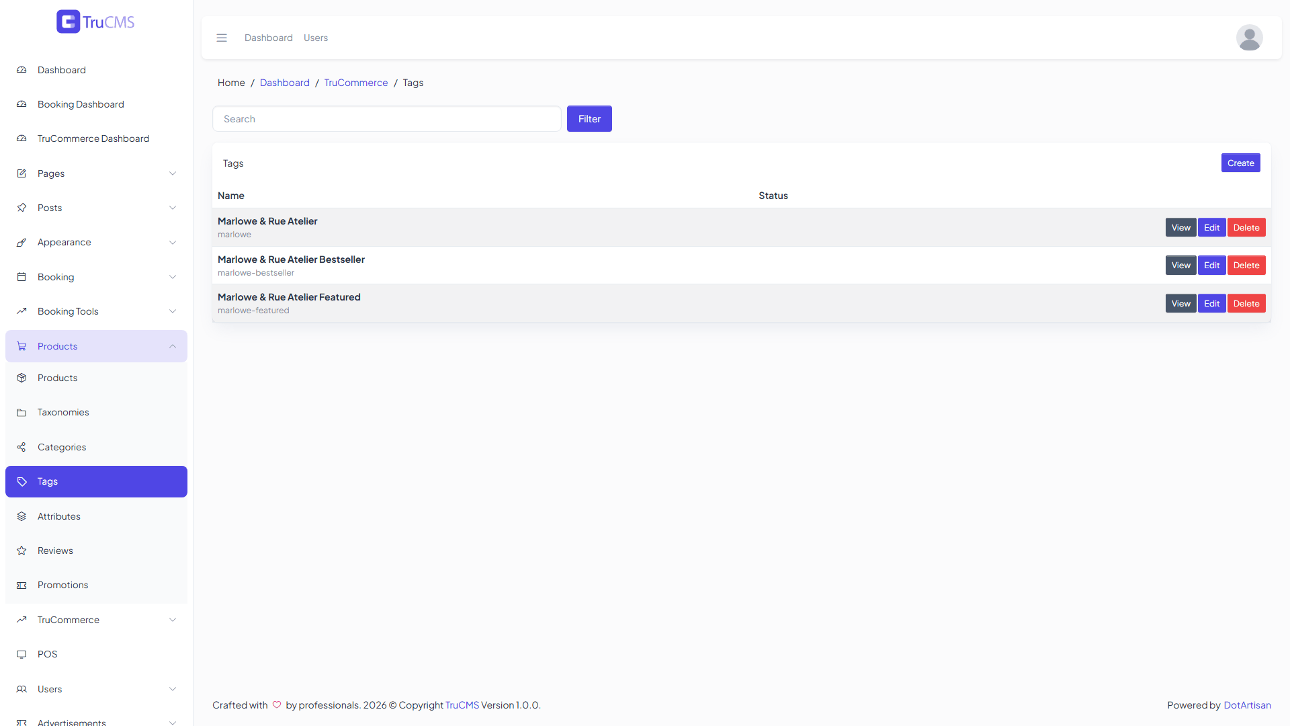Click the Booking Dashboard sidebar icon
This screenshot has width=1290, height=726.
click(21, 104)
